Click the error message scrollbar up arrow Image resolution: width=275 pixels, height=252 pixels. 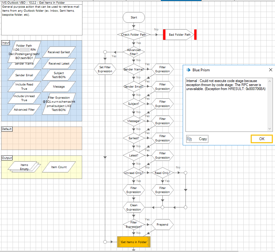click(x=270, y=81)
